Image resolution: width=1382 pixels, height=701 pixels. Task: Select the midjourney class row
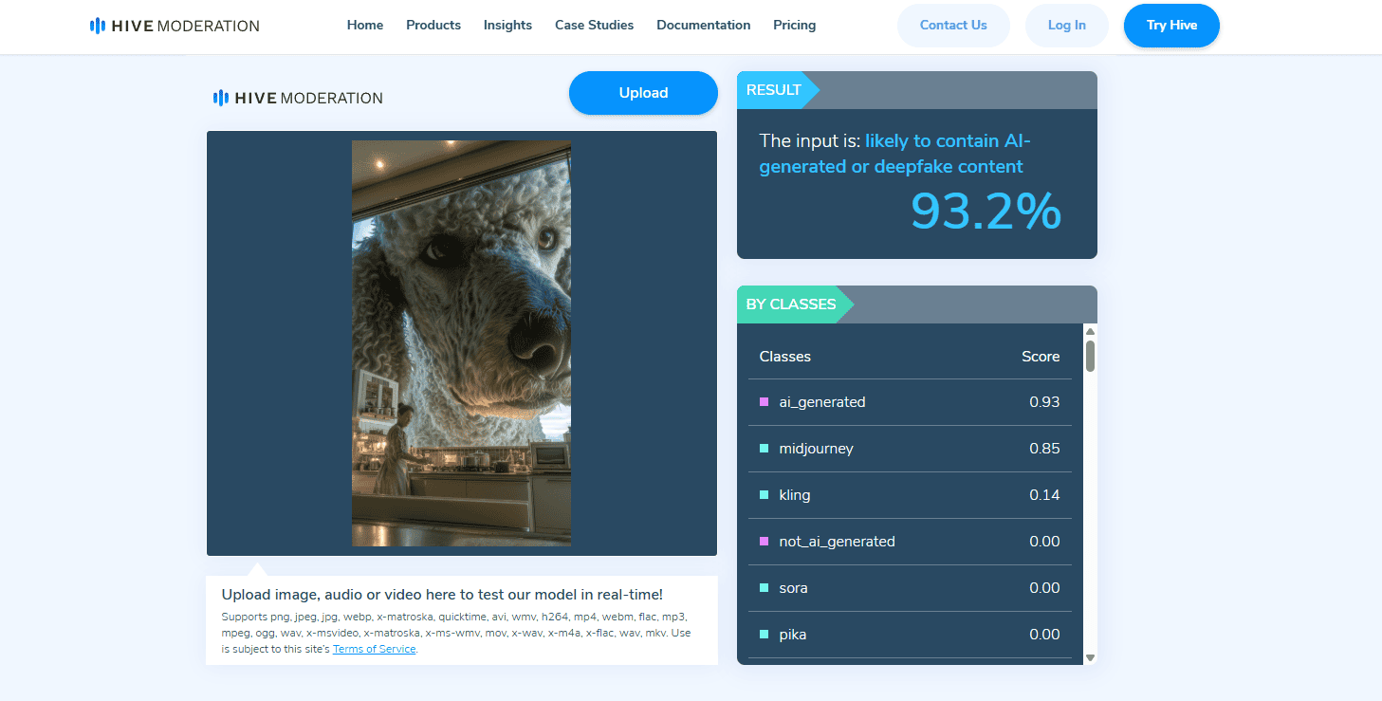(910, 449)
